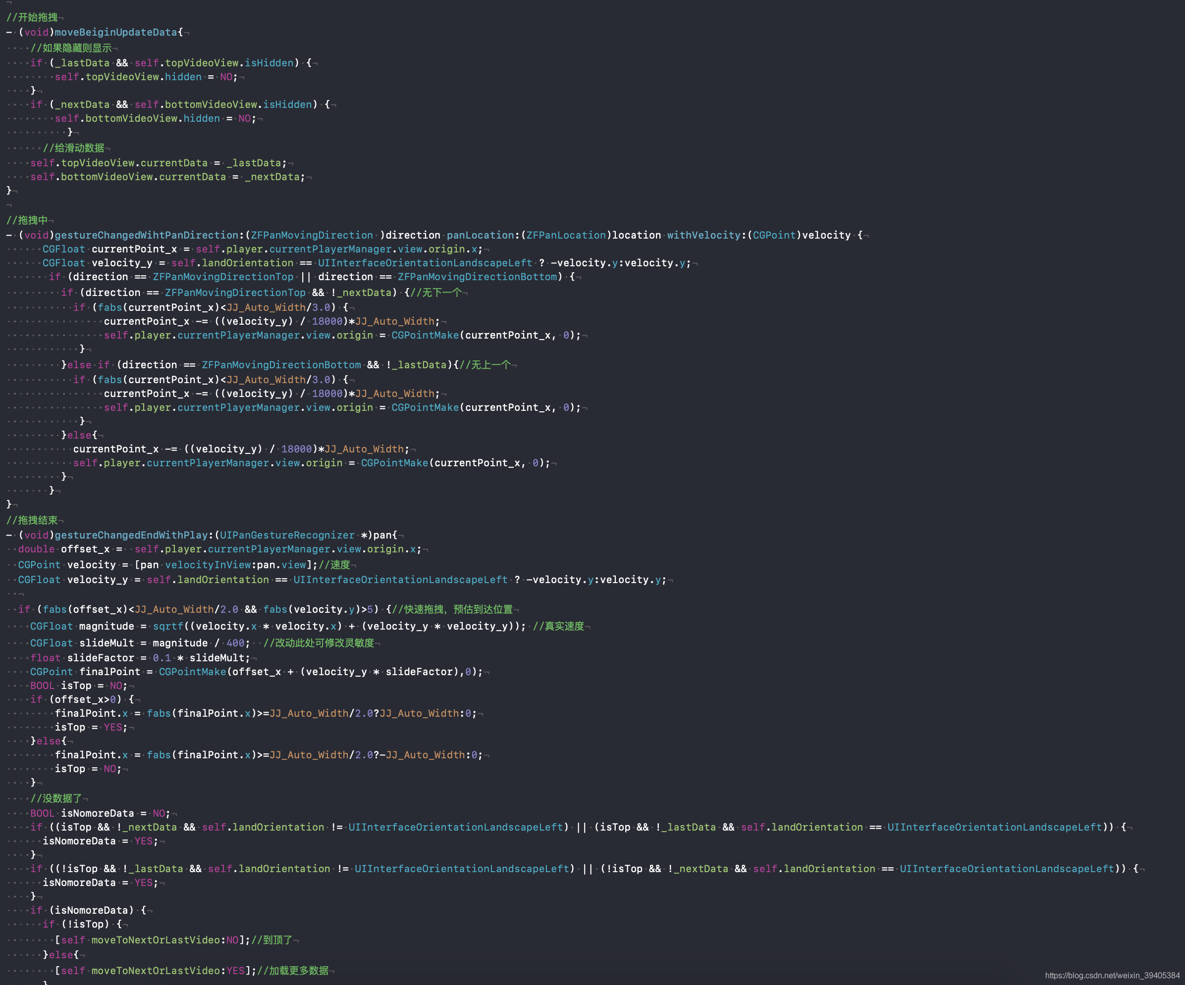1185x985 pixels.
Task: Click the gestureChangedEndWithPlay method name
Action: (x=131, y=535)
